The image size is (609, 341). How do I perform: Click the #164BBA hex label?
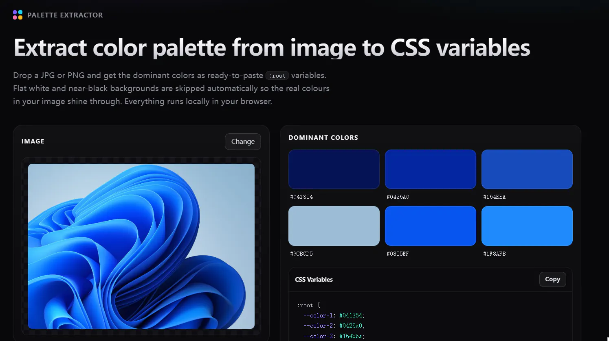click(x=495, y=197)
